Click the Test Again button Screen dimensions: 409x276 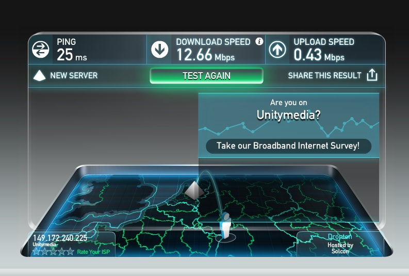coord(206,76)
